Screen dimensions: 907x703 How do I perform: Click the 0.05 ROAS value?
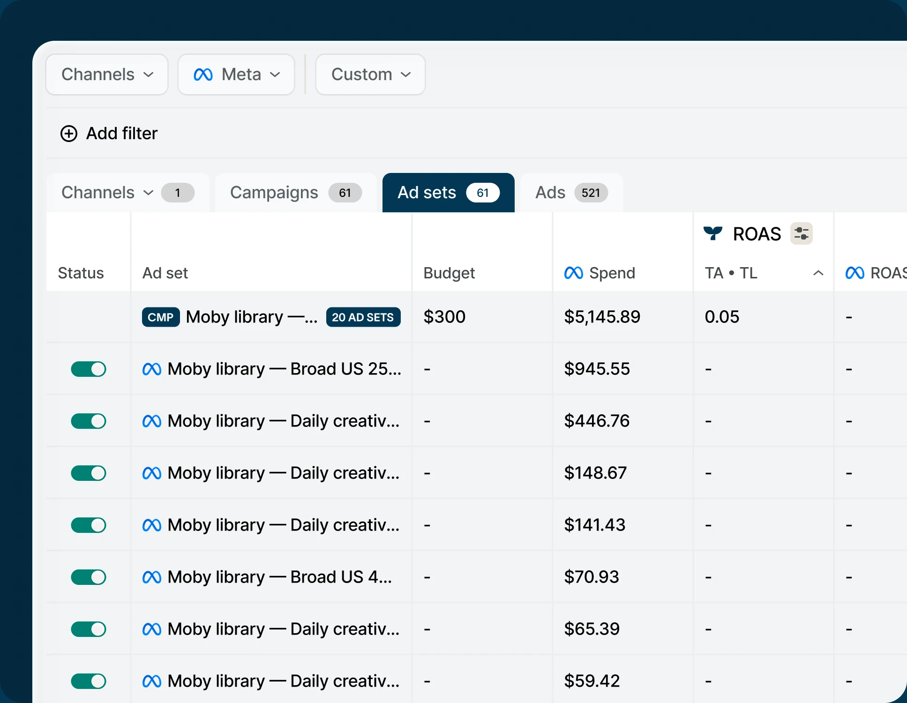[x=722, y=317]
